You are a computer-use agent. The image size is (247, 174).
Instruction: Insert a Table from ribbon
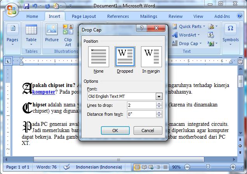click(31, 35)
